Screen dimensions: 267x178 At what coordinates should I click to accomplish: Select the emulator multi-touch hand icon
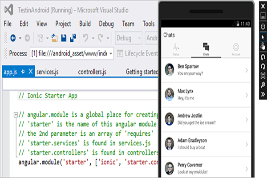point(263,46)
